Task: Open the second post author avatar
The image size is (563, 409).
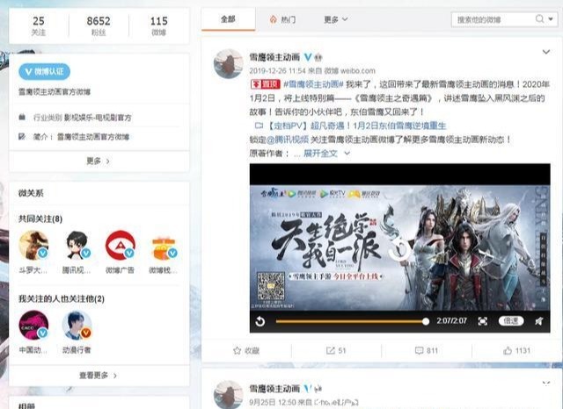Action: 229,395
